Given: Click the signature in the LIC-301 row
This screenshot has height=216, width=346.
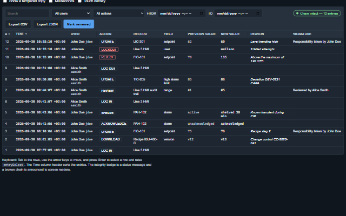Looking at the screenshot, I should coord(317,42).
